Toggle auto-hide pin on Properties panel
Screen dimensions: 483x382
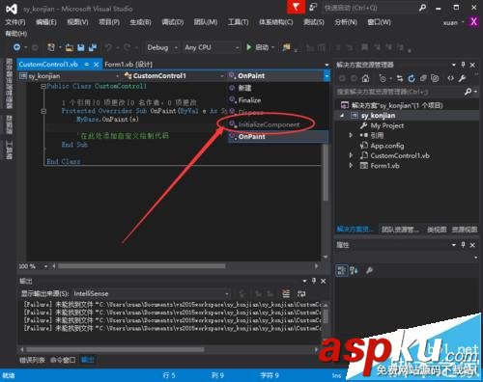463,245
